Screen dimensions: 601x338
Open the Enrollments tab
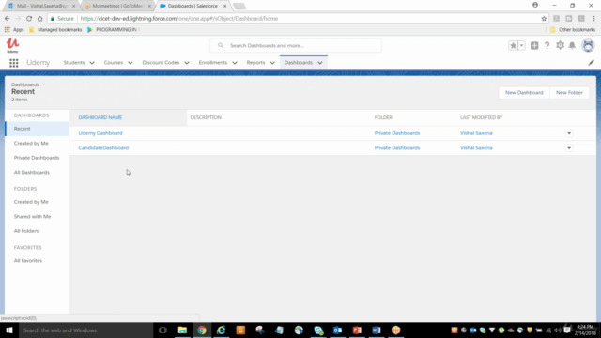(213, 63)
